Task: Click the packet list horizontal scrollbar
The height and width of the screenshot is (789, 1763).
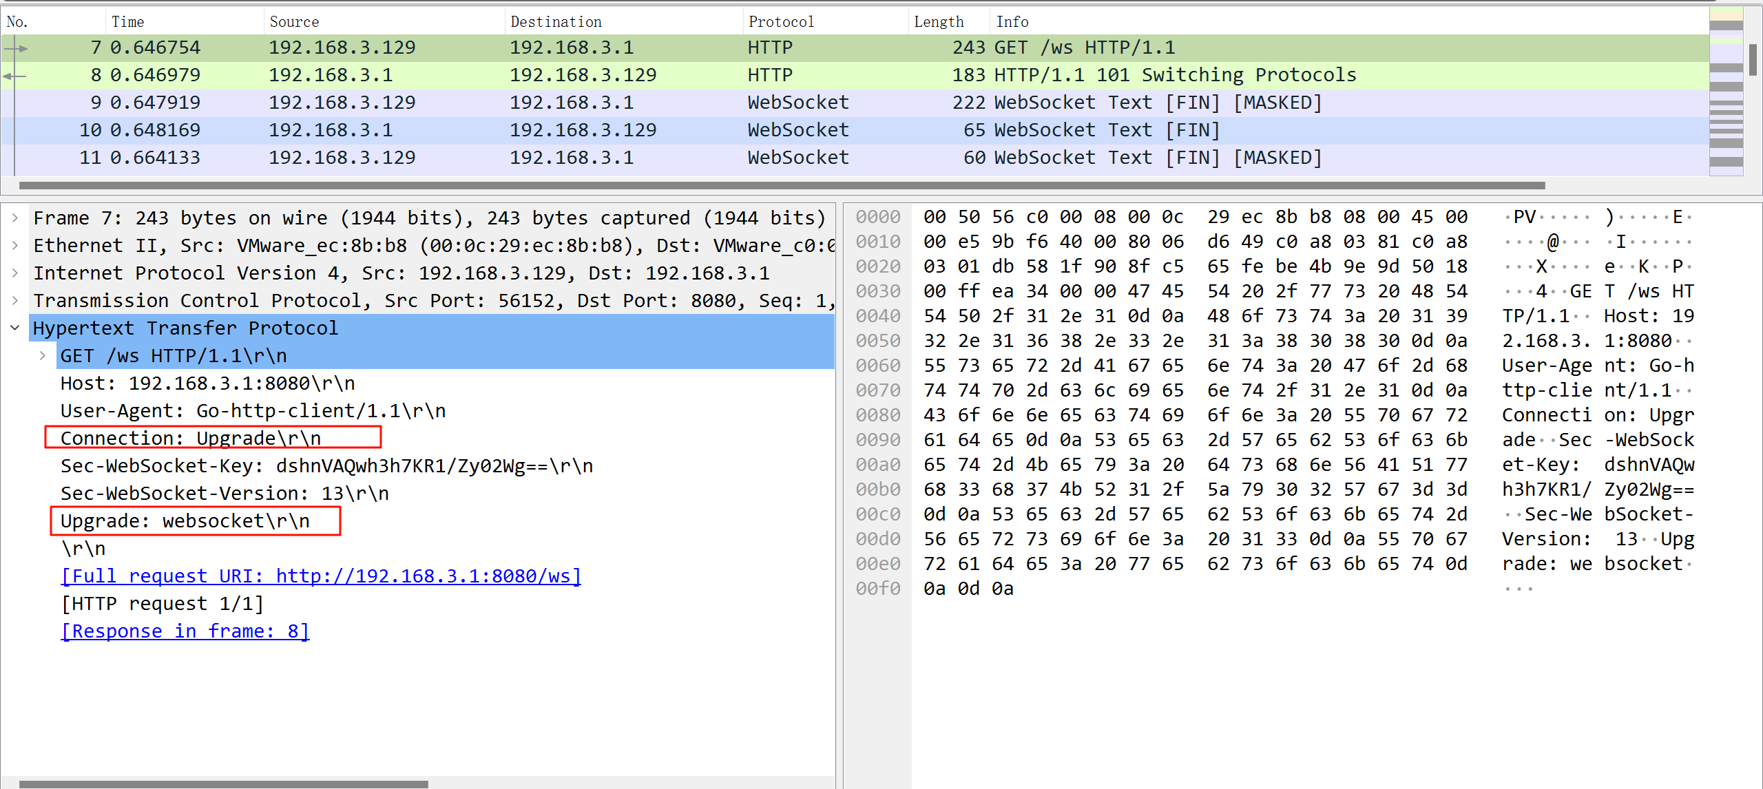Action: tap(782, 185)
